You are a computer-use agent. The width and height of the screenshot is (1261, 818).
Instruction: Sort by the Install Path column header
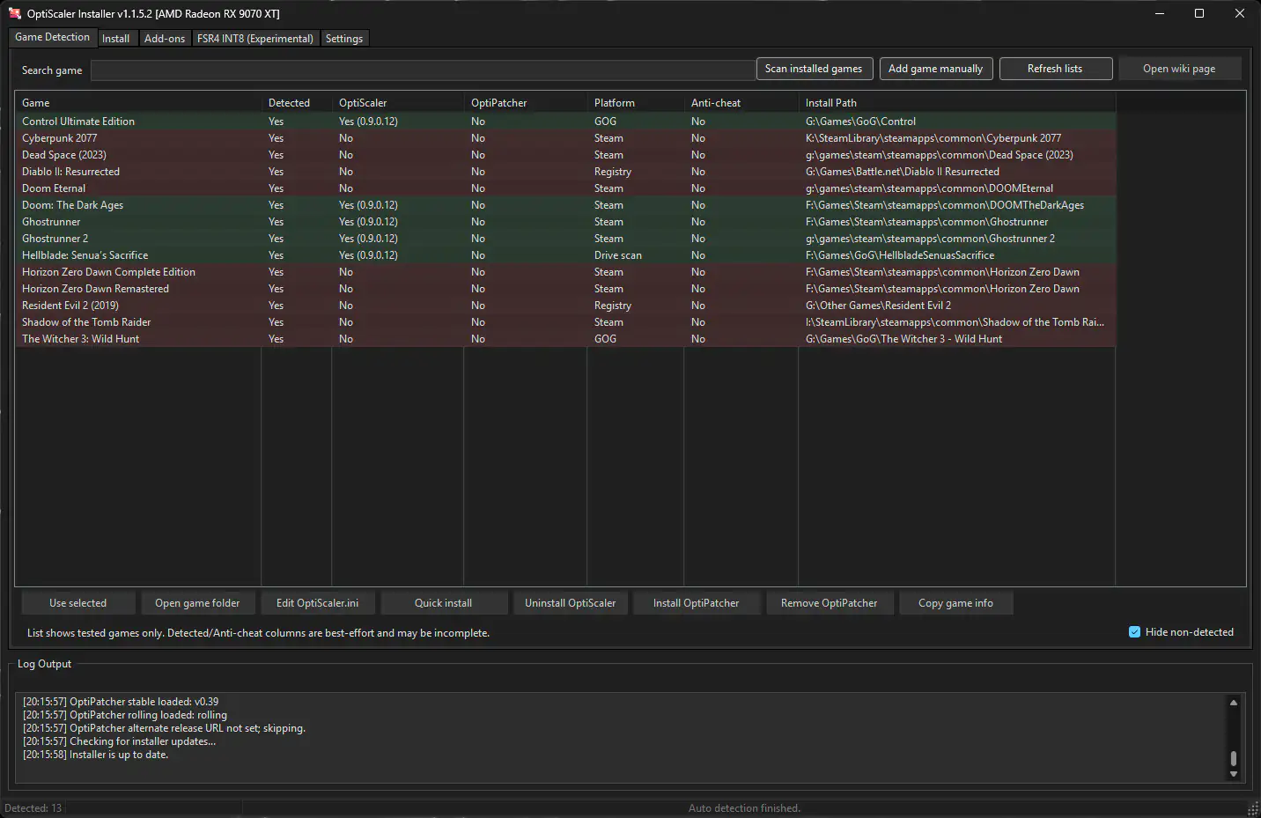pyautogui.click(x=957, y=103)
